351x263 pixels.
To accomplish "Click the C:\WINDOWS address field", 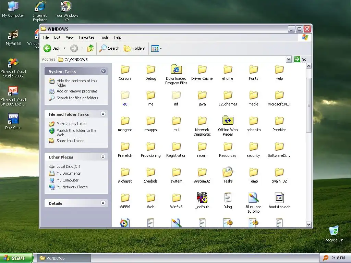I will tap(172, 60).
